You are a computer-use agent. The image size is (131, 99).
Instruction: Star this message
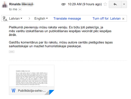click(105, 4)
